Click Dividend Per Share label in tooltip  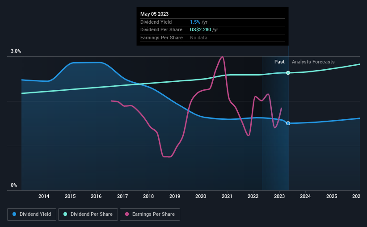point(161,30)
